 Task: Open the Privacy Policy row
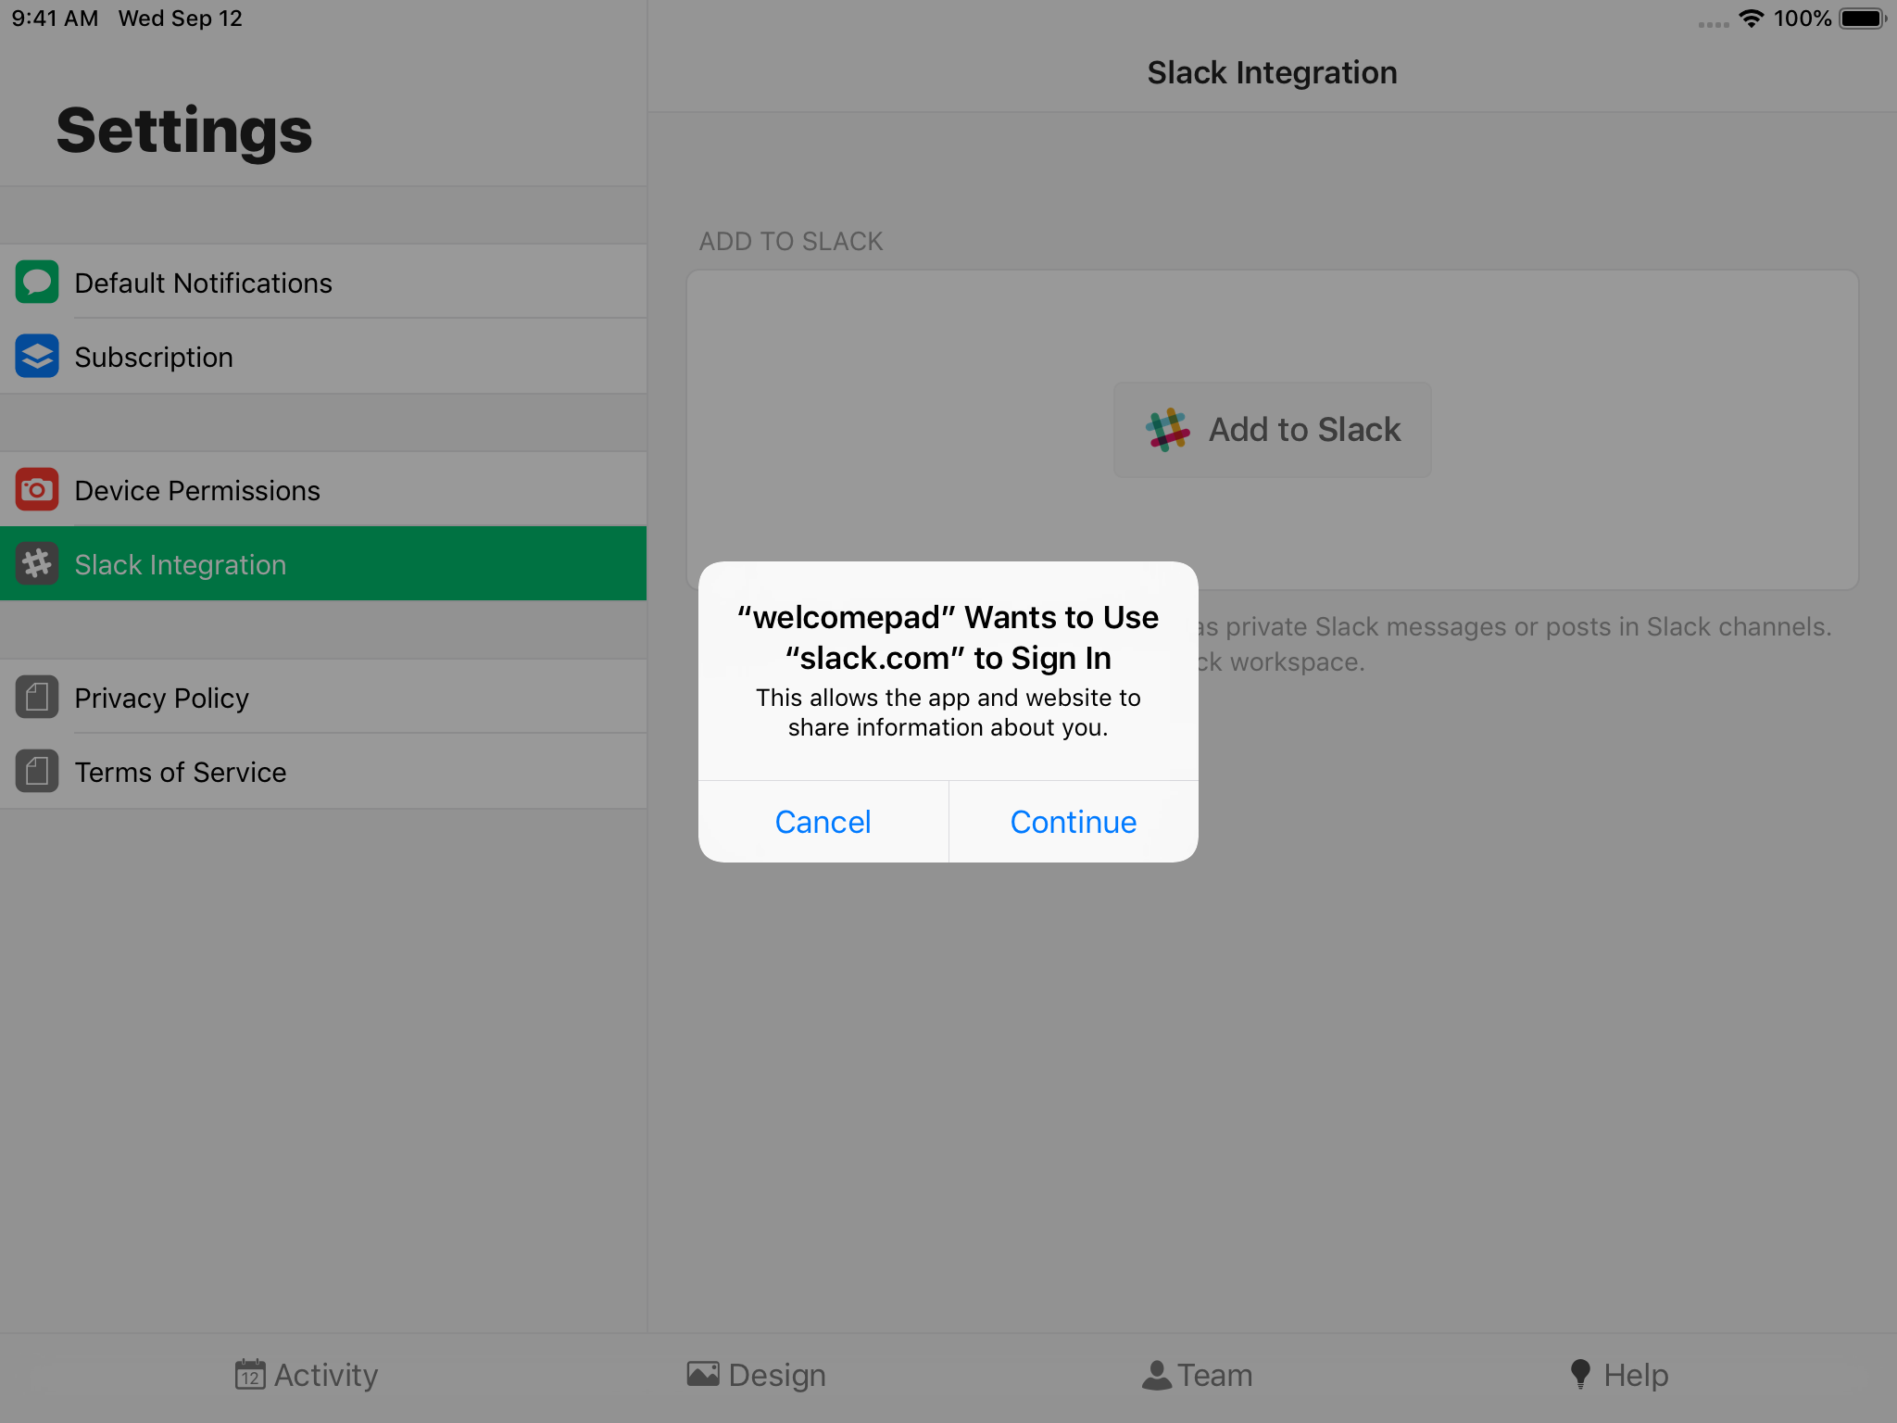click(323, 698)
